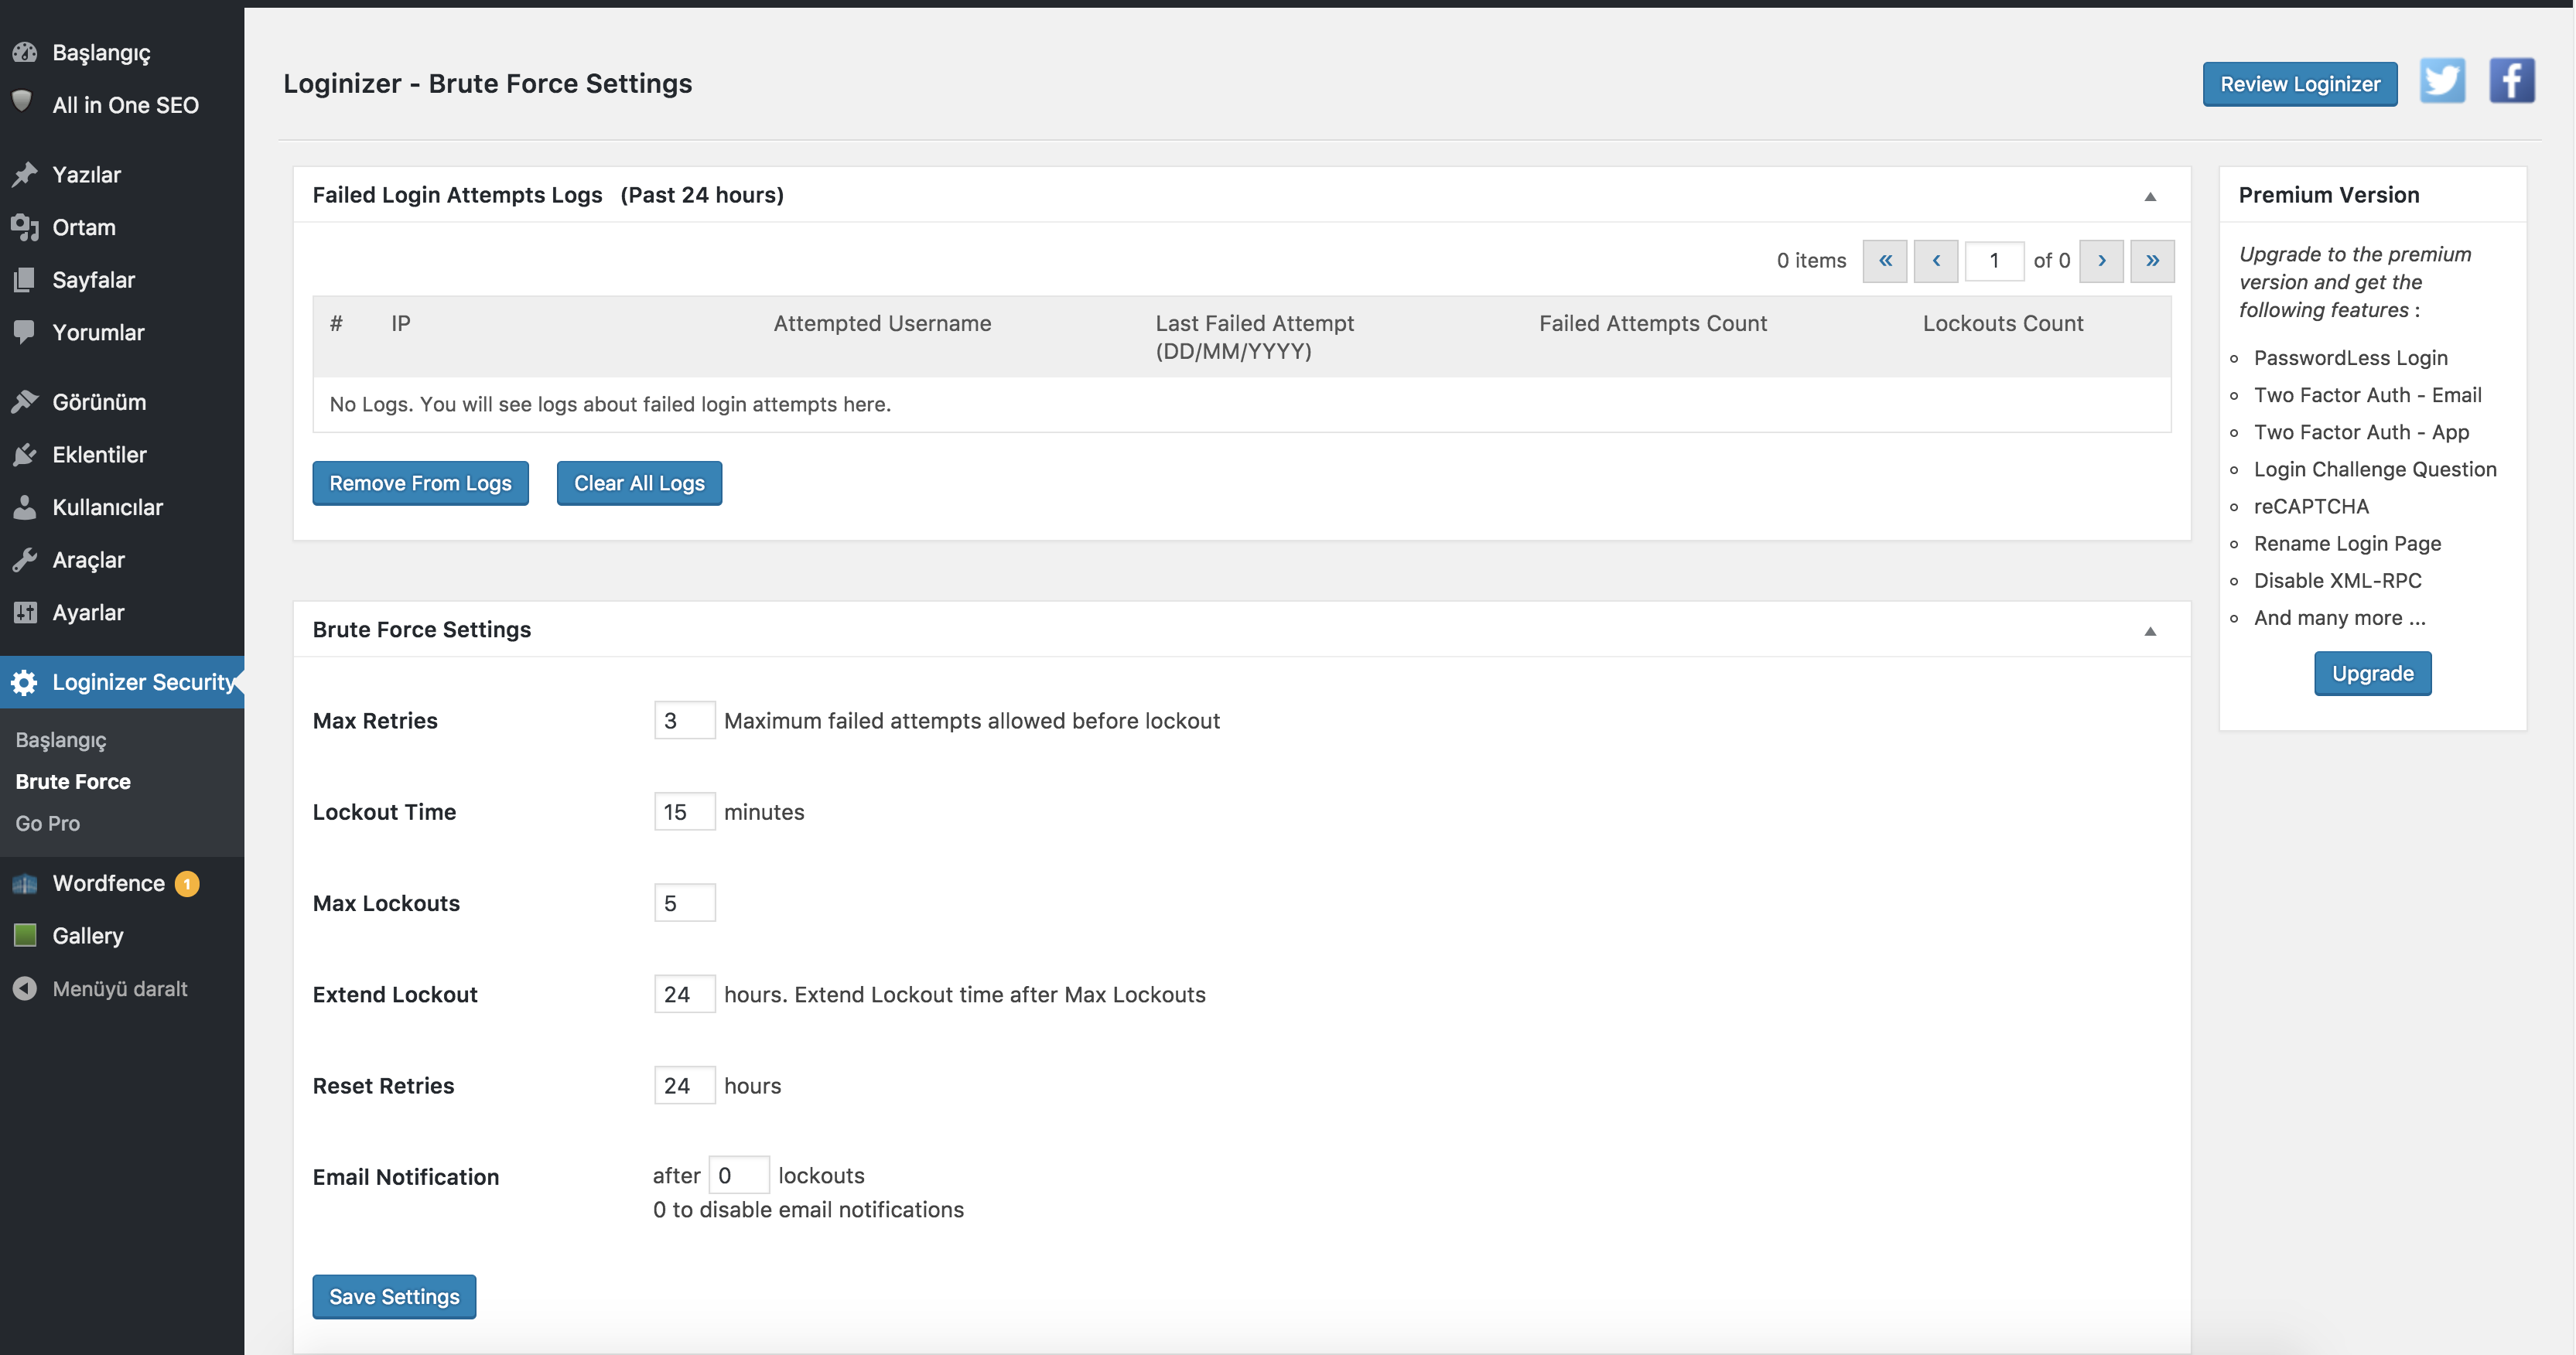Click Save Settings button
The width and height of the screenshot is (2576, 1355).
coord(394,1296)
